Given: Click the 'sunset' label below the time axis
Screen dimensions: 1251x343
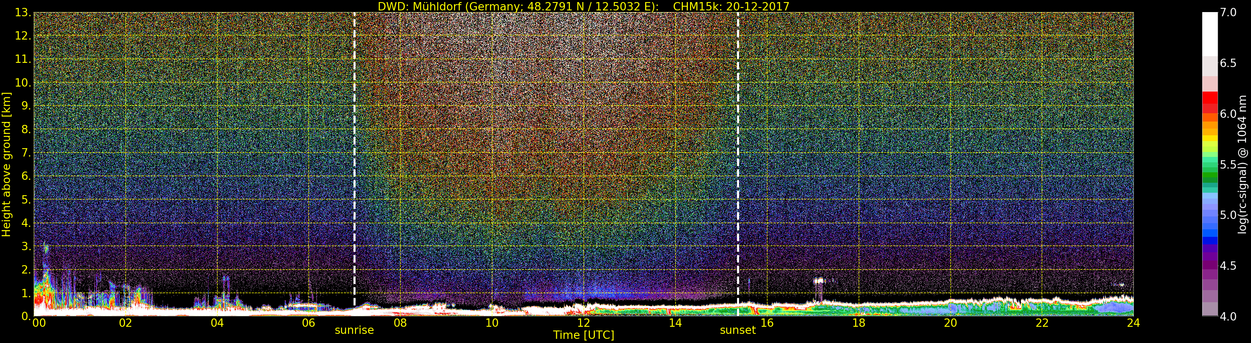Looking at the screenshot, I should pos(738,330).
